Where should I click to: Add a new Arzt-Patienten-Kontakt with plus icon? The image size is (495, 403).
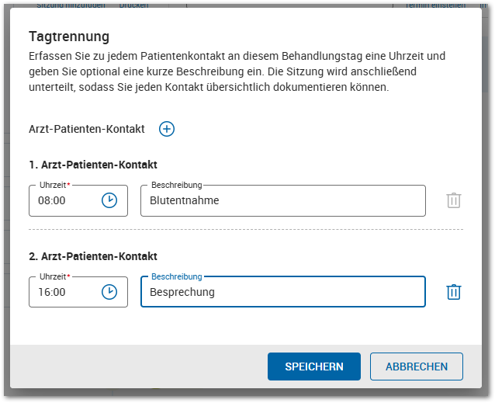click(x=167, y=129)
